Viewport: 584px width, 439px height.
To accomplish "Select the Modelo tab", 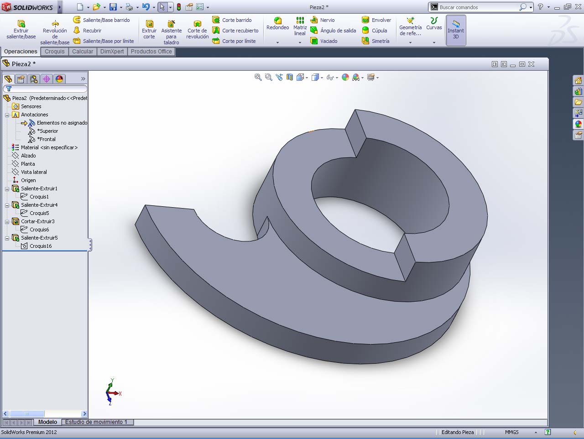I will 47,422.
